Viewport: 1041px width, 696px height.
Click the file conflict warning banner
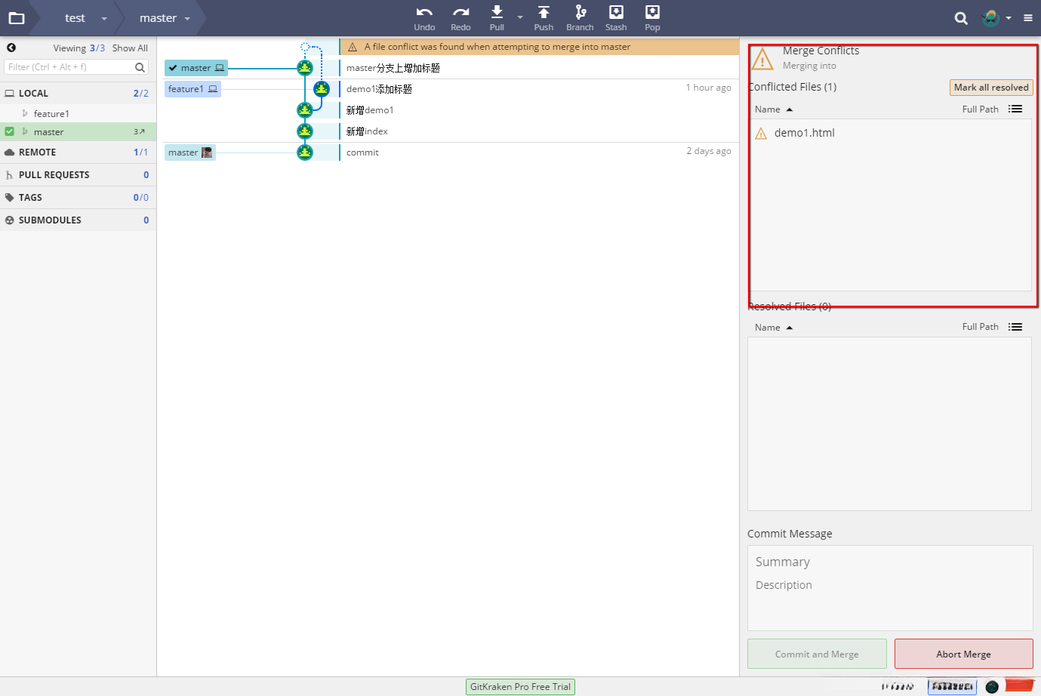pyautogui.click(x=539, y=47)
